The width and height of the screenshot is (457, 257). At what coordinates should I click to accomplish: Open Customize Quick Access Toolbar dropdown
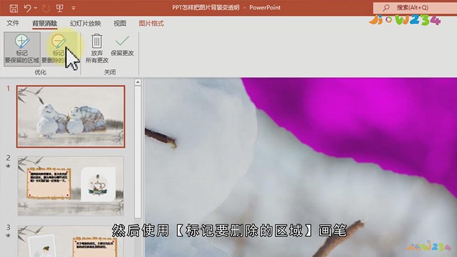click(74, 8)
